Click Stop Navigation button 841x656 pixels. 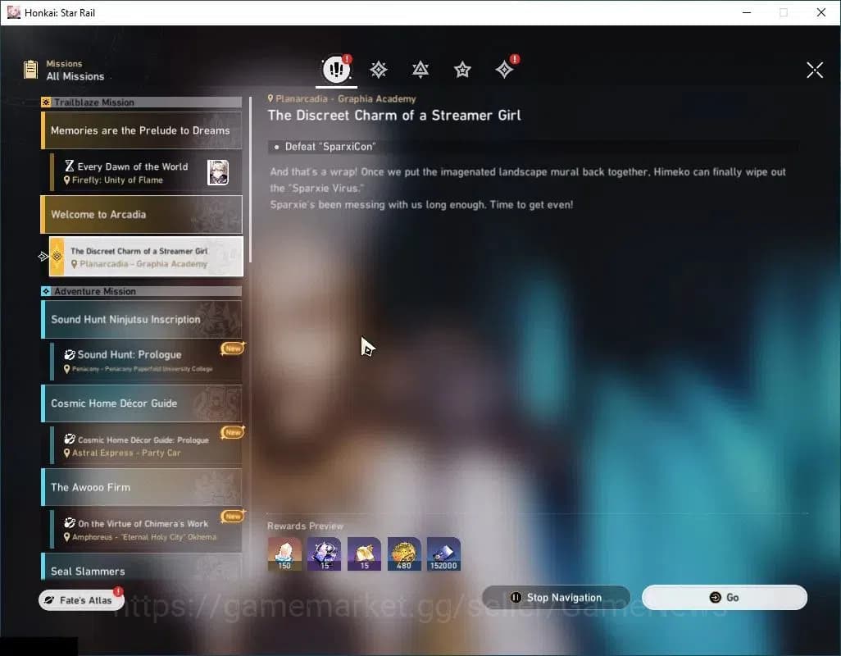click(x=557, y=598)
